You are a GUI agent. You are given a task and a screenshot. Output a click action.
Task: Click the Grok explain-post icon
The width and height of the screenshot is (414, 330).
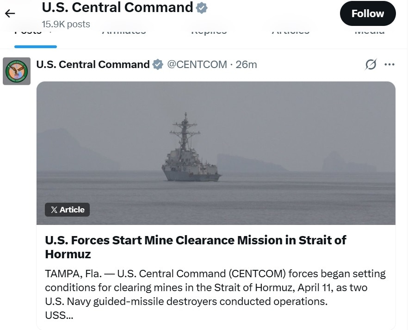pos(371,64)
